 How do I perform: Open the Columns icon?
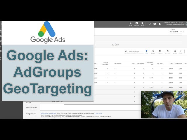(x=160, y=52)
